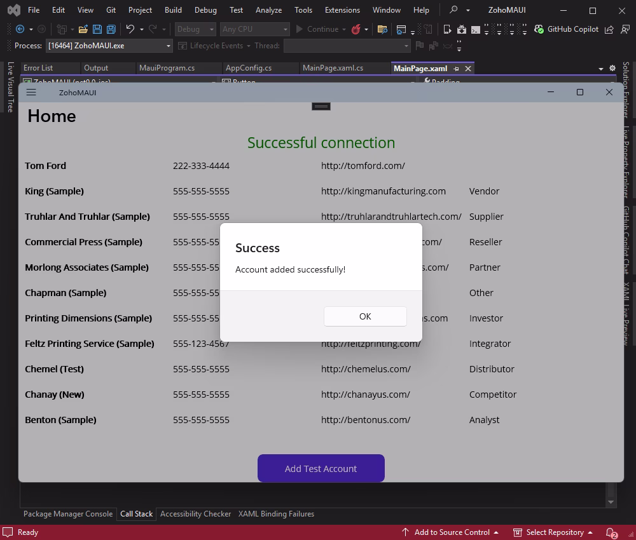Screen dimensions: 636x540
Task: Click the red Hot Reload flame icon
Action: [356, 29]
